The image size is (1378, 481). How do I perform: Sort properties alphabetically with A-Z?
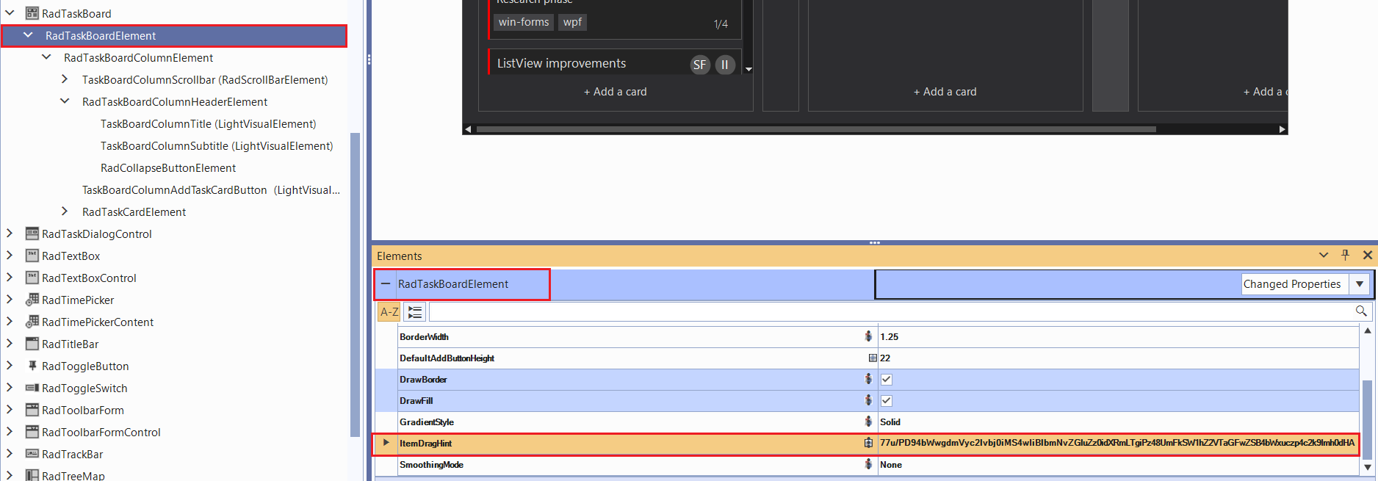(389, 312)
